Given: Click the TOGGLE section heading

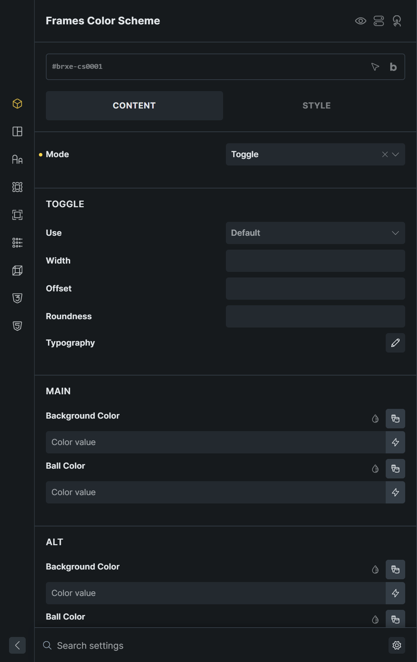Looking at the screenshot, I should coord(65,204).
